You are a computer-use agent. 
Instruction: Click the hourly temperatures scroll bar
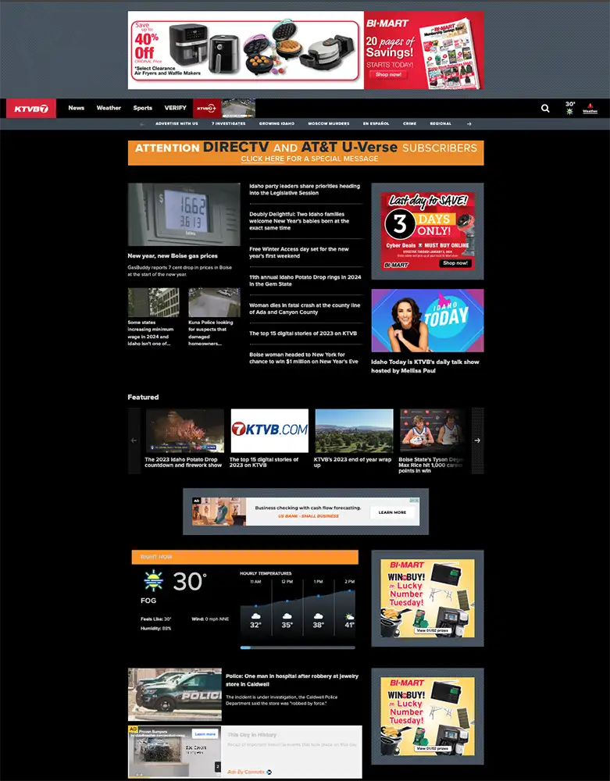click(298, 647)
